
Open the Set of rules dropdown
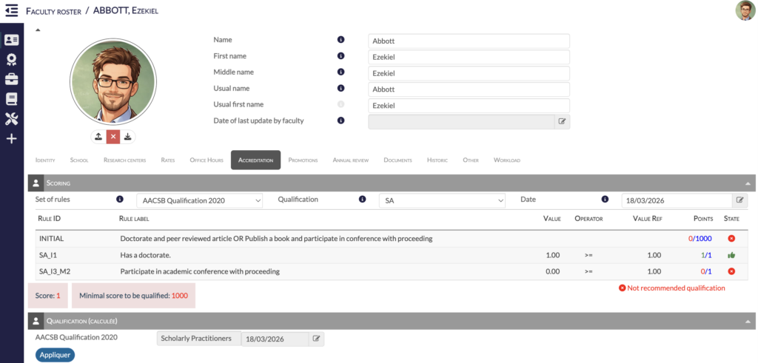tap(200, 200)
